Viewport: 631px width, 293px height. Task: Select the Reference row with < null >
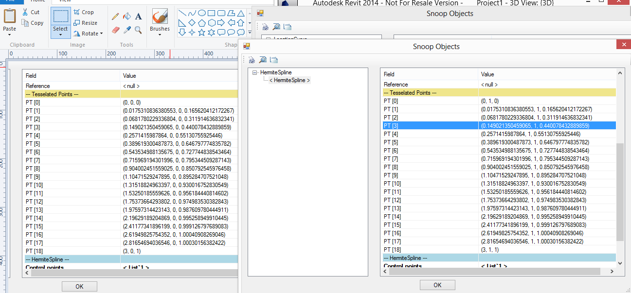pos(498,85)
